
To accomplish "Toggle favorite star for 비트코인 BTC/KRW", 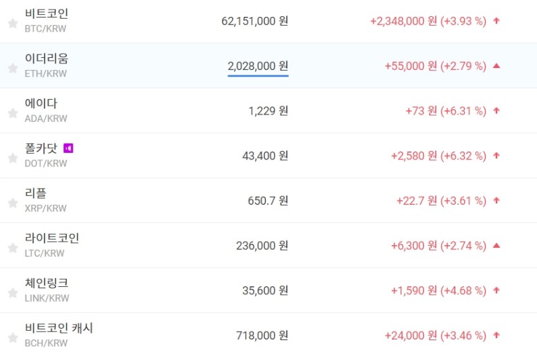I will coord(12,24).
